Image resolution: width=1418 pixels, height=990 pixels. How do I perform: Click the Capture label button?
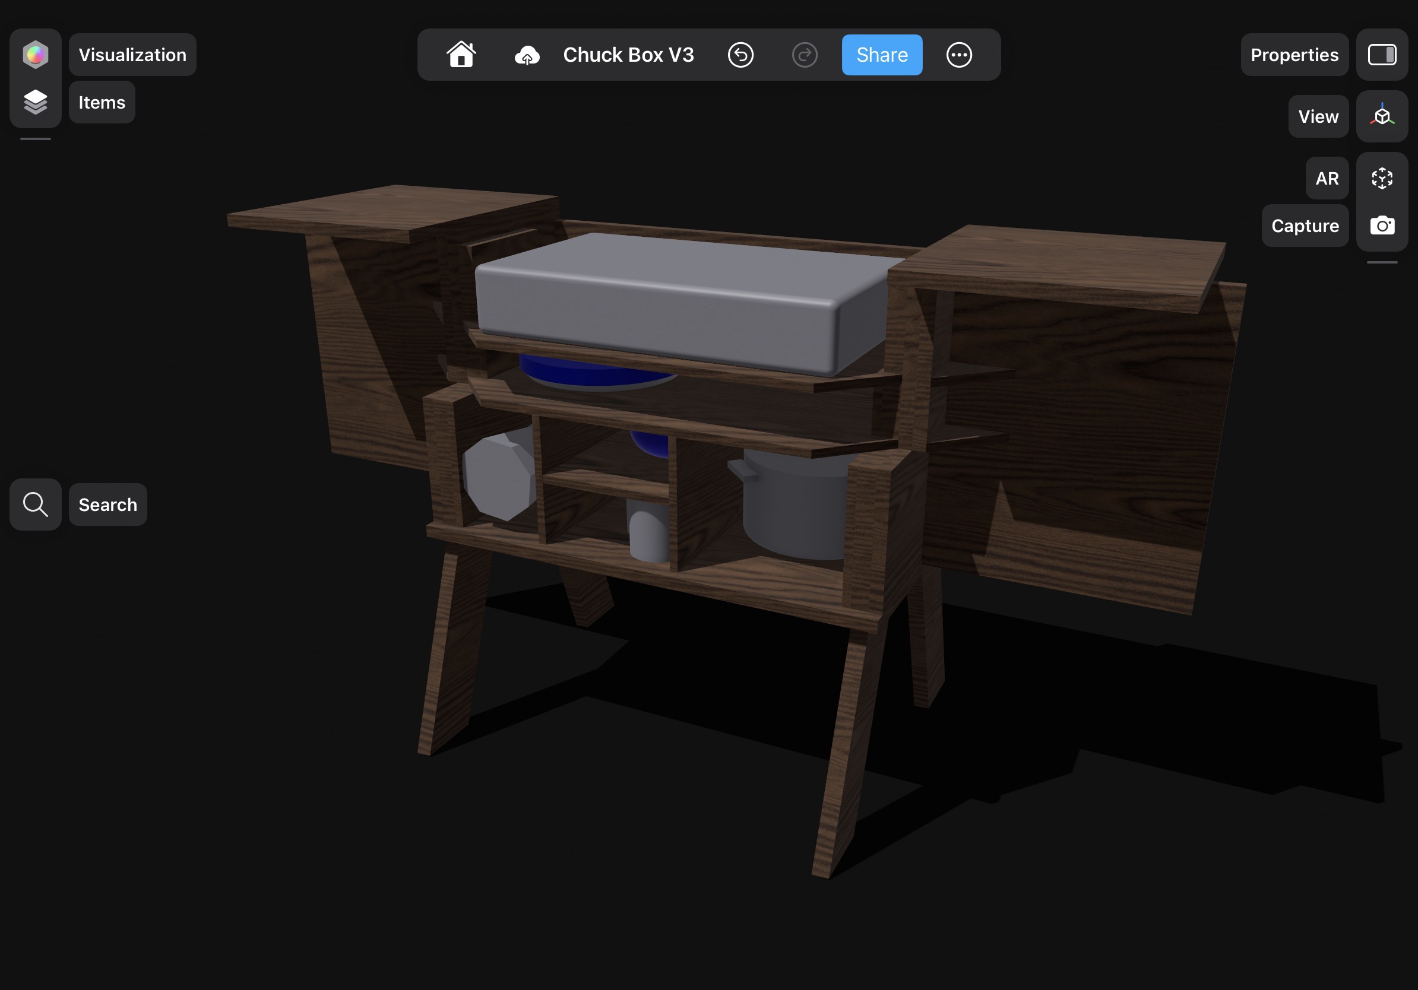[x=1305, y=226]
